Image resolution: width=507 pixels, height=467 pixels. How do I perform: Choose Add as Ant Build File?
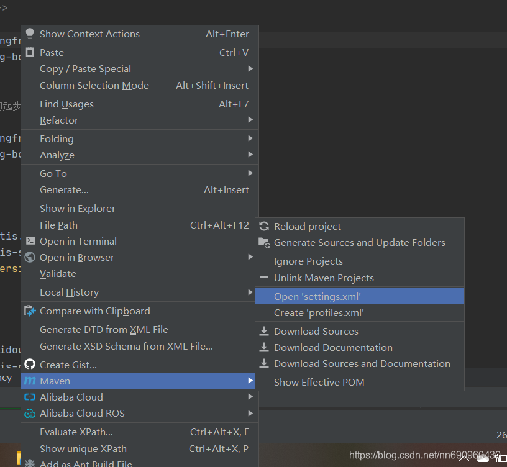[140, 463]
